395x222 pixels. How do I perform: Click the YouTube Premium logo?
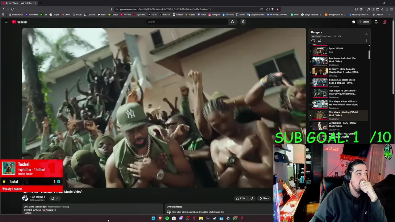click(20, 22)
